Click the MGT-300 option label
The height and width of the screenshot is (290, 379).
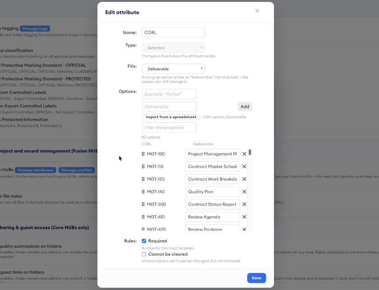point(156,204)
